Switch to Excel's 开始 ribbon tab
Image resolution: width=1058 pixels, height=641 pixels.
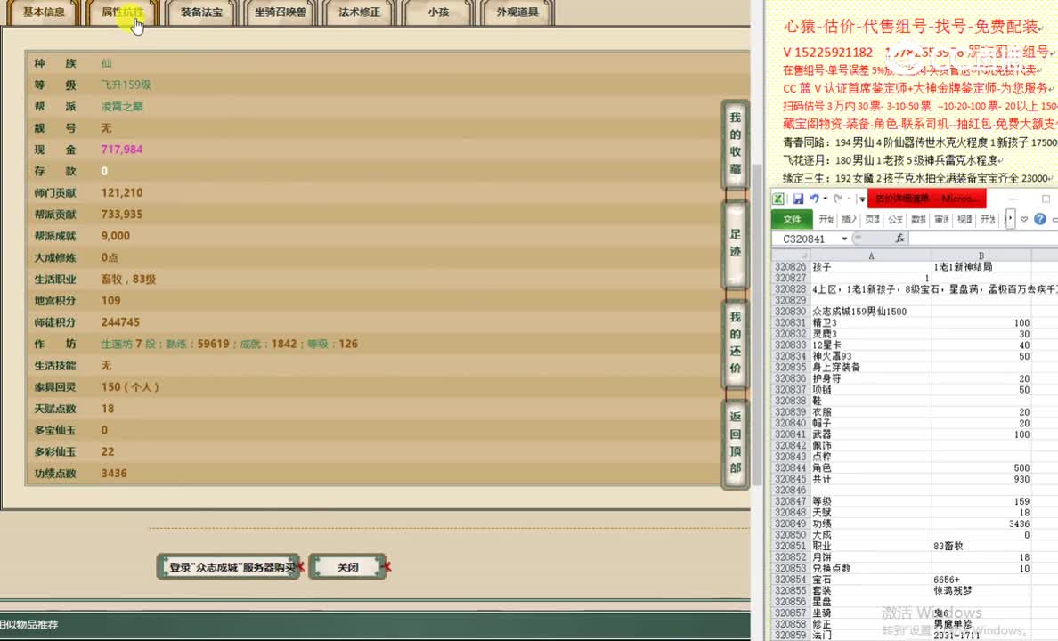(826, 218)
